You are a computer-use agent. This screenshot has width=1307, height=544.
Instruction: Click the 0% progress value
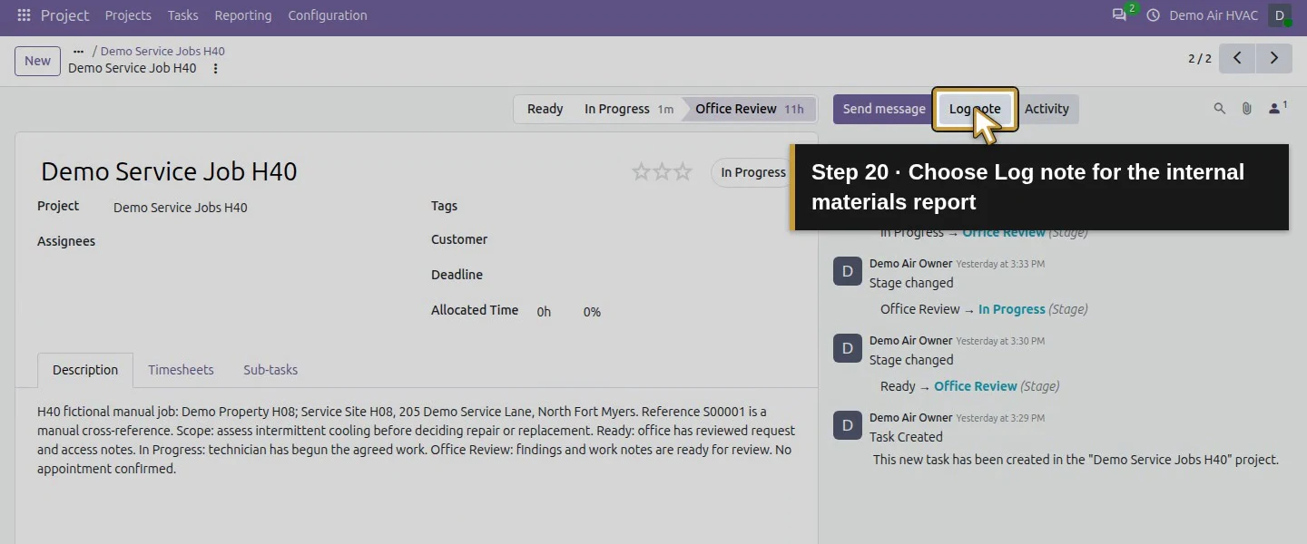(x=592, y=312)
